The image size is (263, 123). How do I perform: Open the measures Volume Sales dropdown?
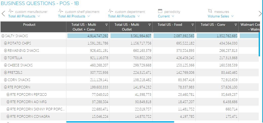tap(220, 16)
